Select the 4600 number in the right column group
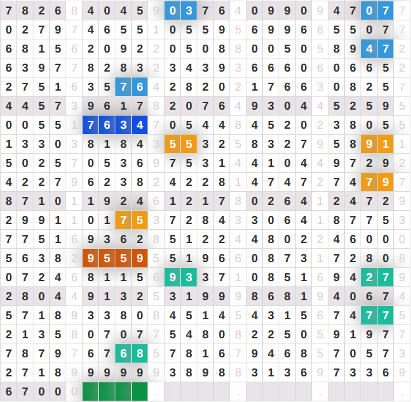411x402 pixels. click(361, 239)
